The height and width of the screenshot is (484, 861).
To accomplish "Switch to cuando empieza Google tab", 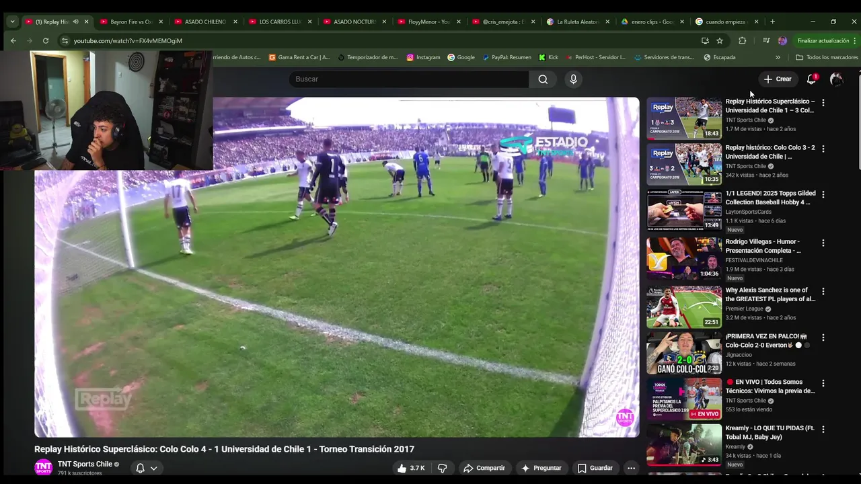I will 728,22.
